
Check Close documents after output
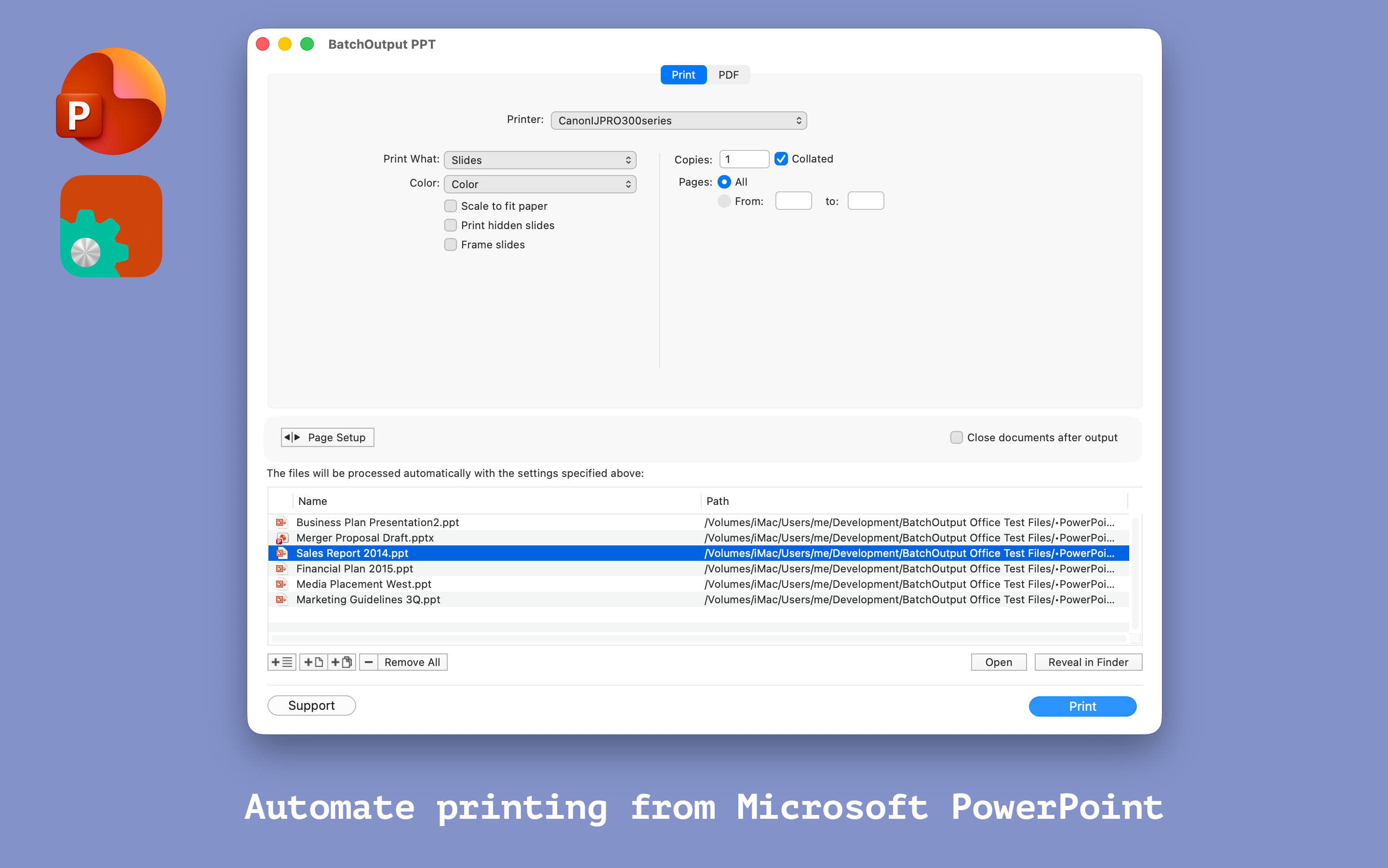pyautogui.click(x=956, y=437)
